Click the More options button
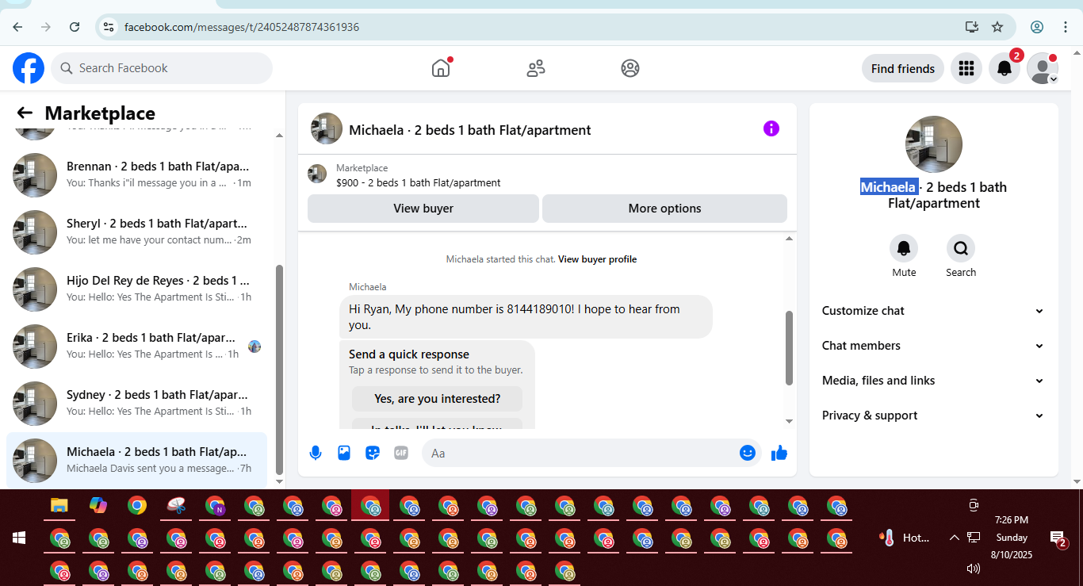This screenshot has height=586, width=1083. point(664,209)
